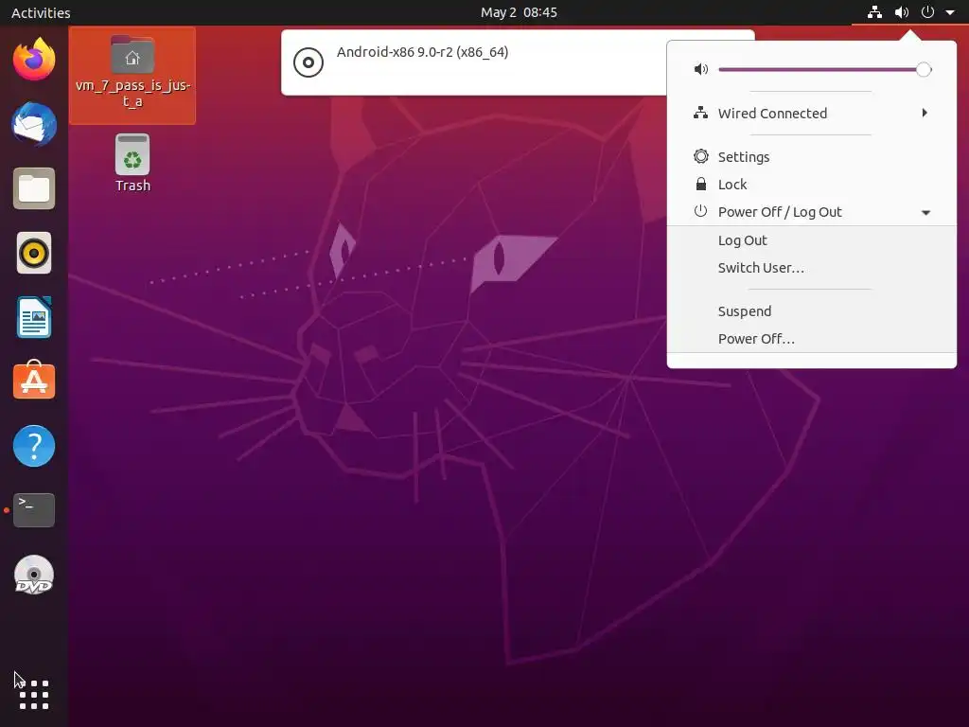Open Firefox from the dock
The image size is (969, 727).
point(34,60)
